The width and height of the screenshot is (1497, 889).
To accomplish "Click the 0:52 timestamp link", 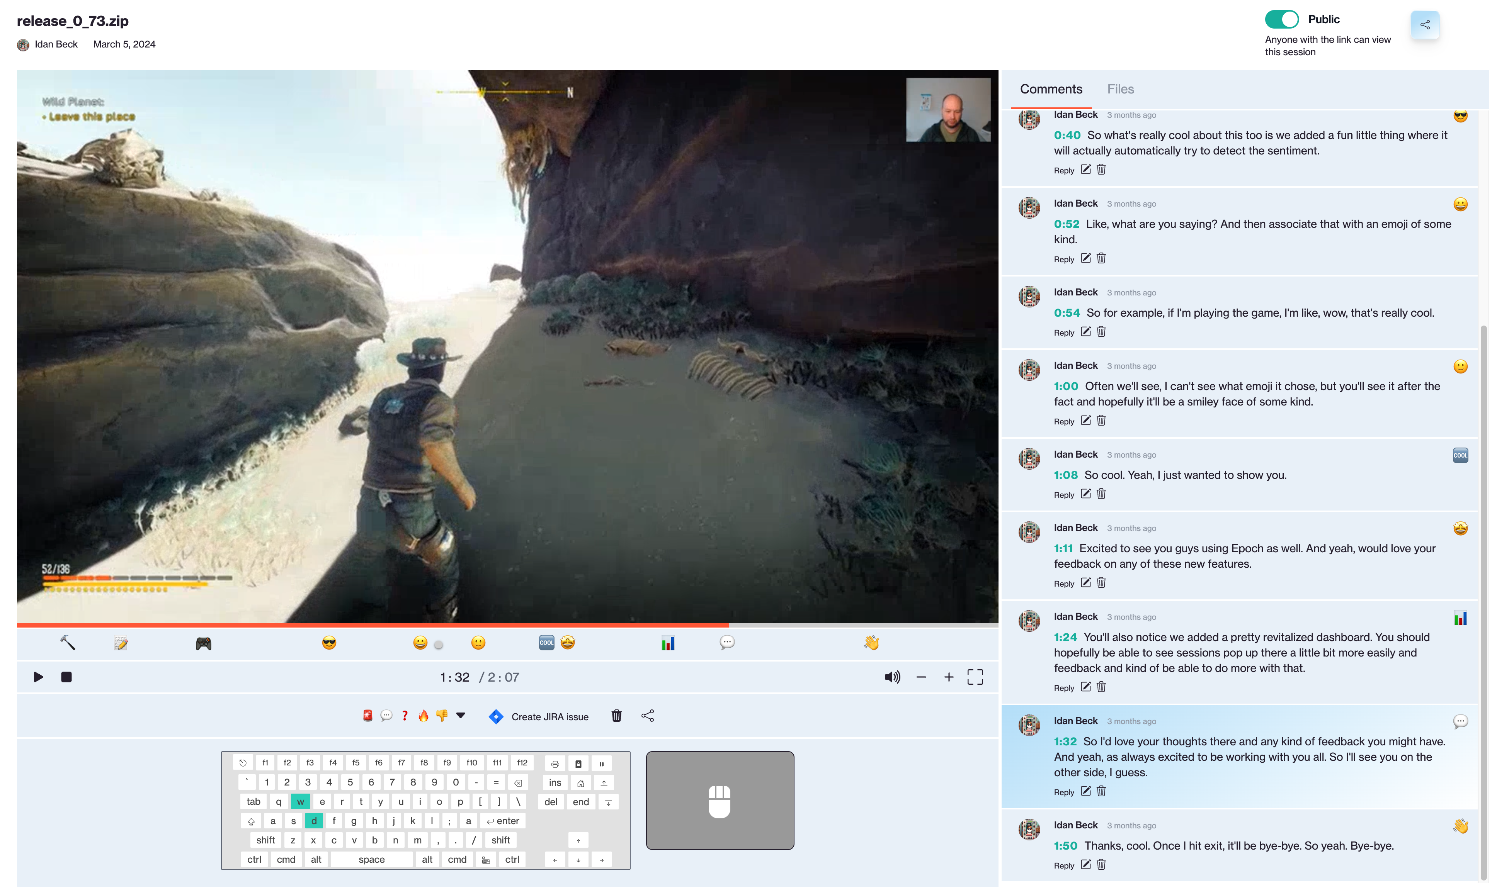I will click(x=1066, y=224).
